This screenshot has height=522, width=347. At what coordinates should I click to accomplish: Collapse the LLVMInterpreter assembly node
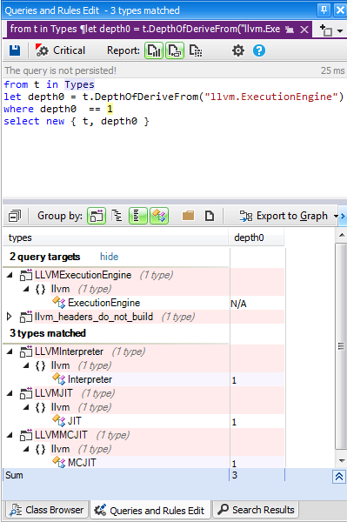click(10, 351)
